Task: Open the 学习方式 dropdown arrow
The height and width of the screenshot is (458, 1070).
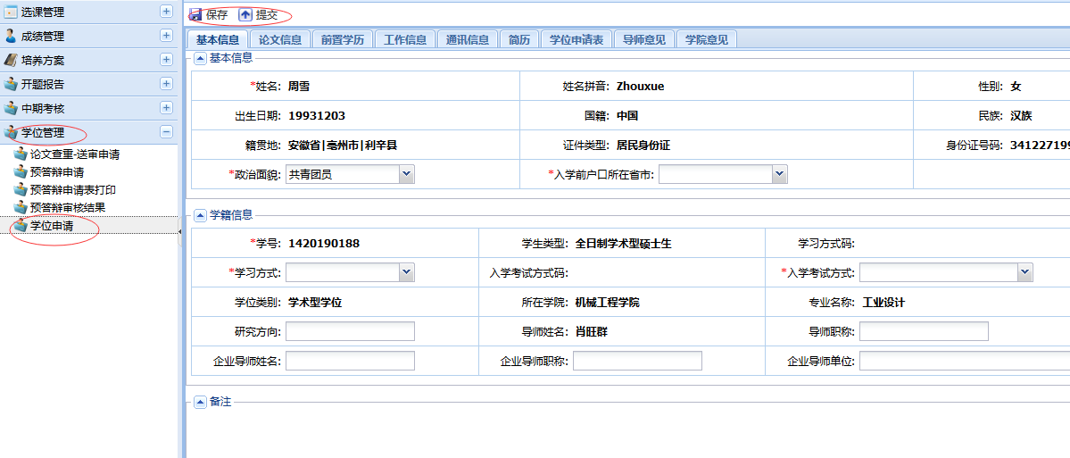Action: tap(406, 272)
